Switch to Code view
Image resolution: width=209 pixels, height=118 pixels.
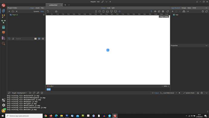(108, 8)
